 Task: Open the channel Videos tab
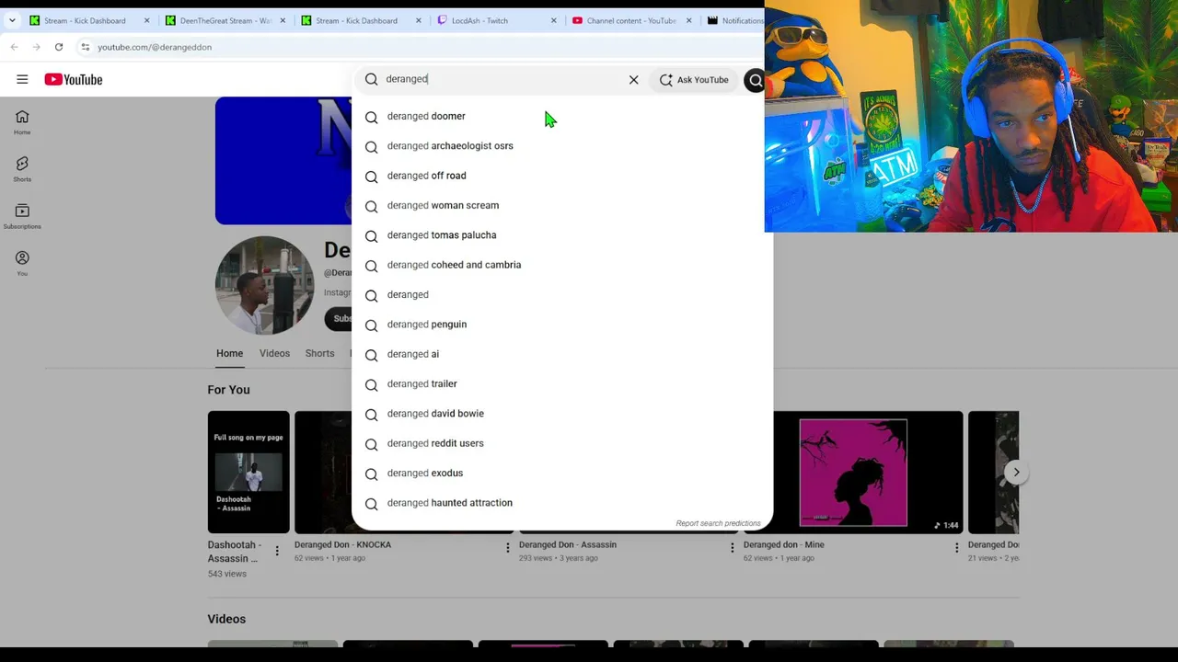[x=274, y=354]
